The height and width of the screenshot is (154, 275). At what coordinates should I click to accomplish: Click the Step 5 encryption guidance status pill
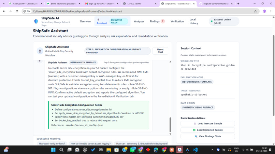[x=117, y=51]
